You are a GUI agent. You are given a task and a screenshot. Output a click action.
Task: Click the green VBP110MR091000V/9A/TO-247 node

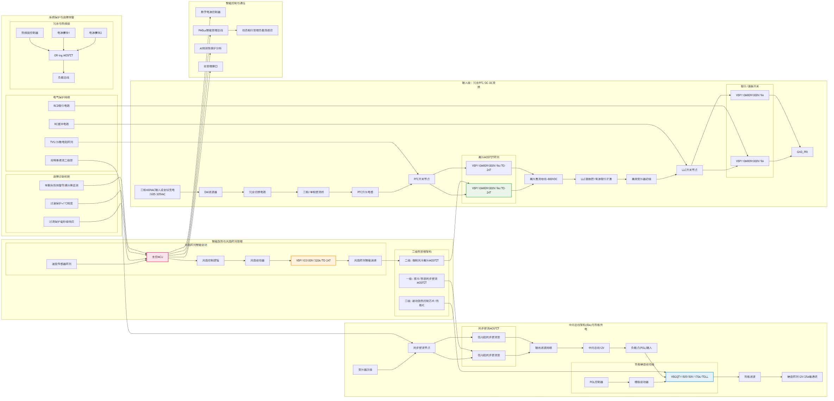click(488, 190)
